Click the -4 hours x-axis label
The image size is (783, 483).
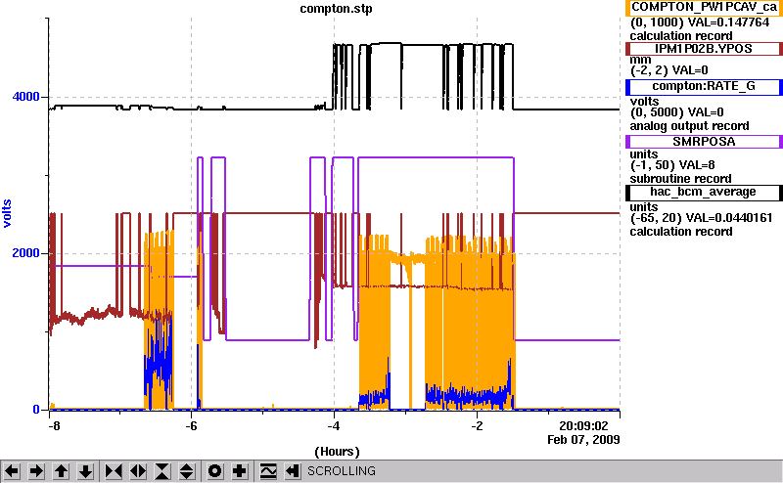tap(334, 426)
